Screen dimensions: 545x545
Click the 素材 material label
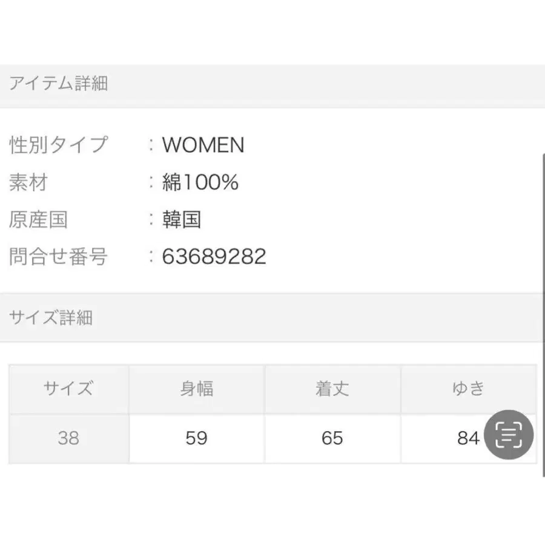tap(28, 182)
